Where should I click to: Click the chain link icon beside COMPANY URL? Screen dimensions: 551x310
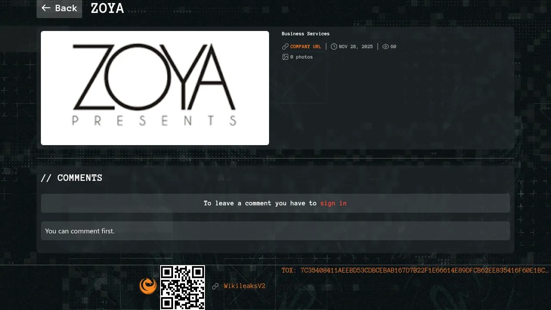(x=285, y=46)
